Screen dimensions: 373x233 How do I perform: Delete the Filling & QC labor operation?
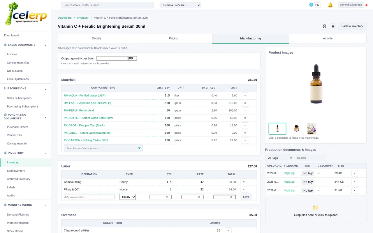coord(244,190)
